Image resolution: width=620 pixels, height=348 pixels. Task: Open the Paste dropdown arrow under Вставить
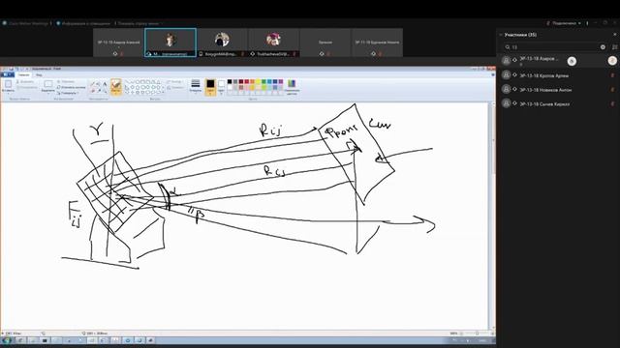(8, 93)
